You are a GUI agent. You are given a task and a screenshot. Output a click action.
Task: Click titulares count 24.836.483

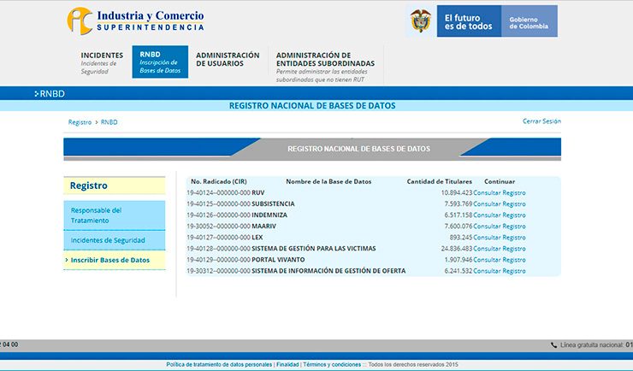(x=457, y=249)
